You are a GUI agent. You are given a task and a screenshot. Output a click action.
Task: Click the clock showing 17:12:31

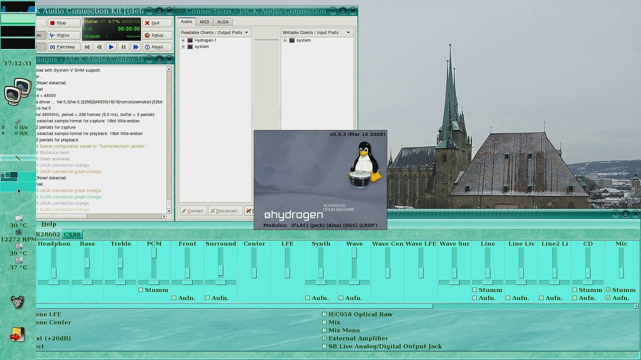[x=18, y=63]
